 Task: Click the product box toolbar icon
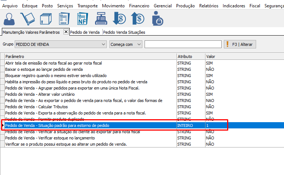[x=46, y=19]
